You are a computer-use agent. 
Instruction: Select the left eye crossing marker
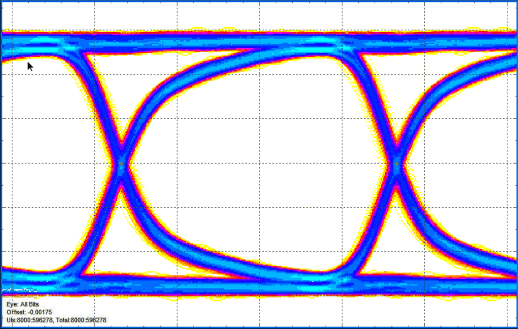121,164
